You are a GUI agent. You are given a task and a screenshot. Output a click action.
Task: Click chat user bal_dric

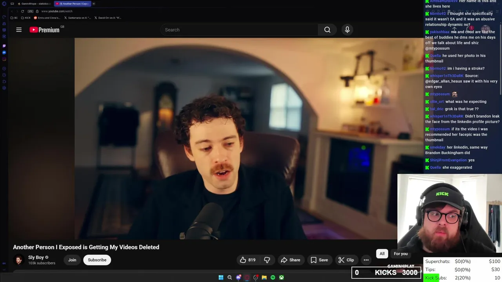click(437, 109)
